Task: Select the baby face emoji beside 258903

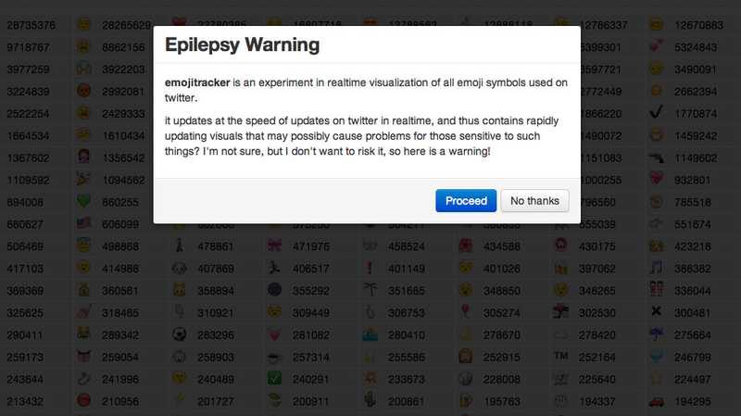Action: tap(179, 356)
